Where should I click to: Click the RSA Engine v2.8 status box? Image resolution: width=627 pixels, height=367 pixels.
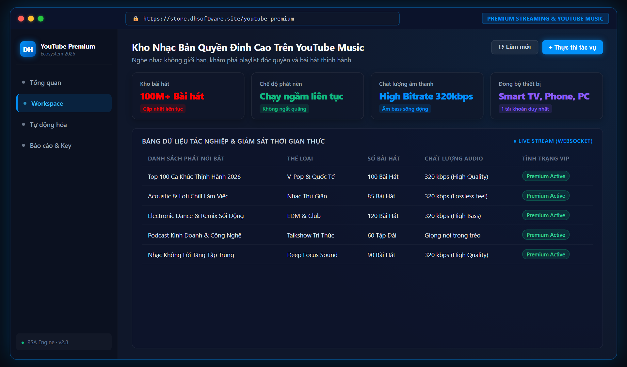64,342
